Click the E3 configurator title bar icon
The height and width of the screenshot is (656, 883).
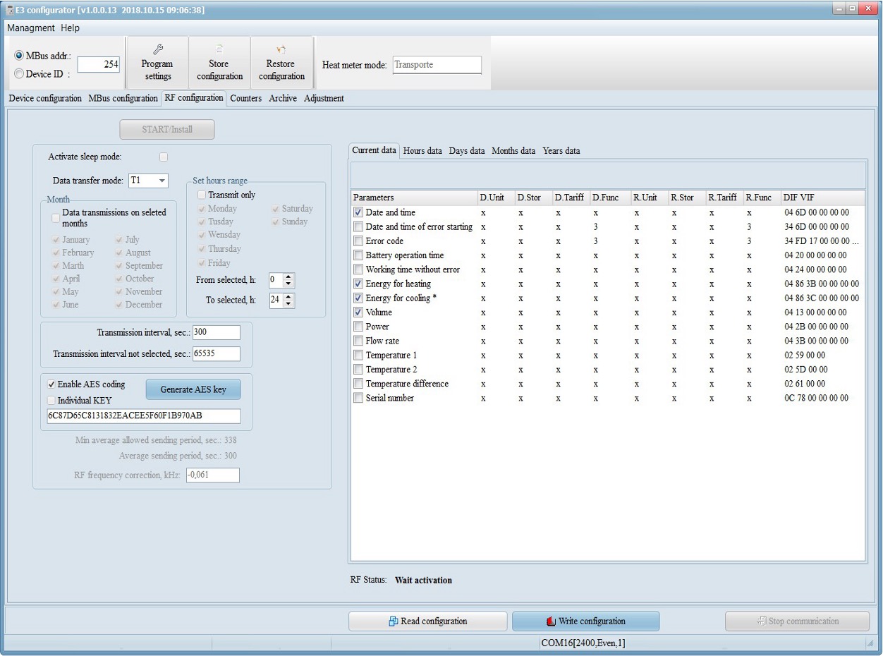(10, 11)
